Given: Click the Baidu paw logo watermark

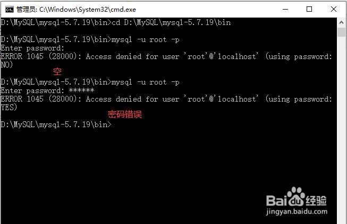Looking at the screenshot, I should pyautogui.click(x=296, y=197).
